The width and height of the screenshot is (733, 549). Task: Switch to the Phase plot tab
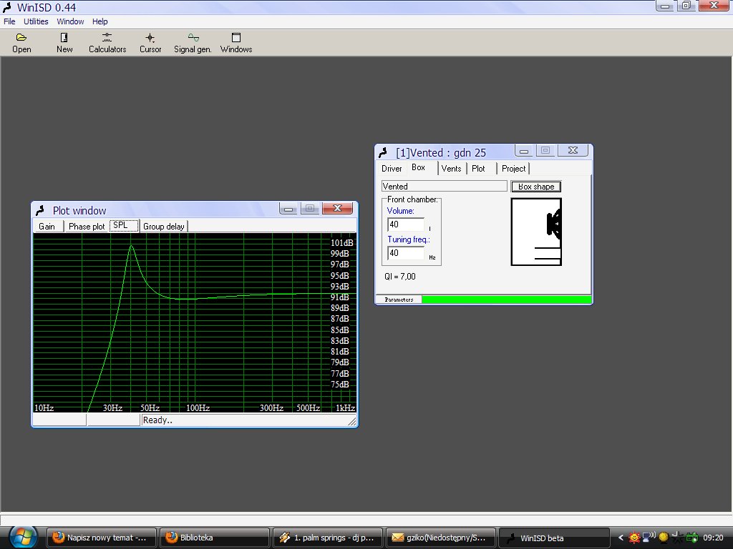pyautogui.click(x=87, y=227)
